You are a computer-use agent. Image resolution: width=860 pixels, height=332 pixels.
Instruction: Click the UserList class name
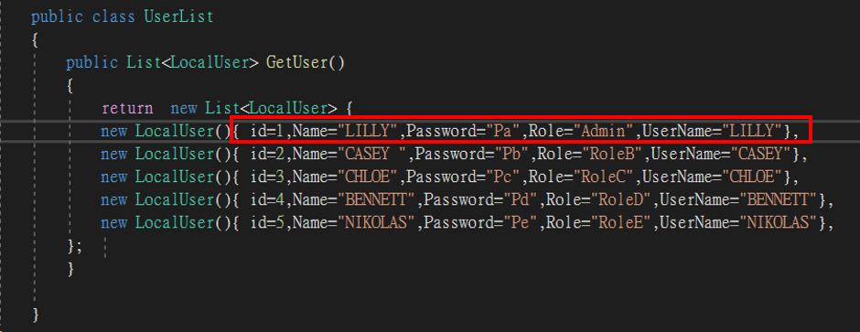click(x=178, y=17)
